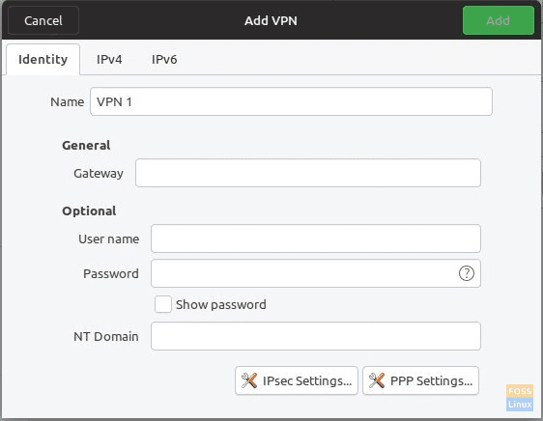Cancel the Add VPN dialog
The height and width of the screenshot is (421, 543).
click(43, 21)
